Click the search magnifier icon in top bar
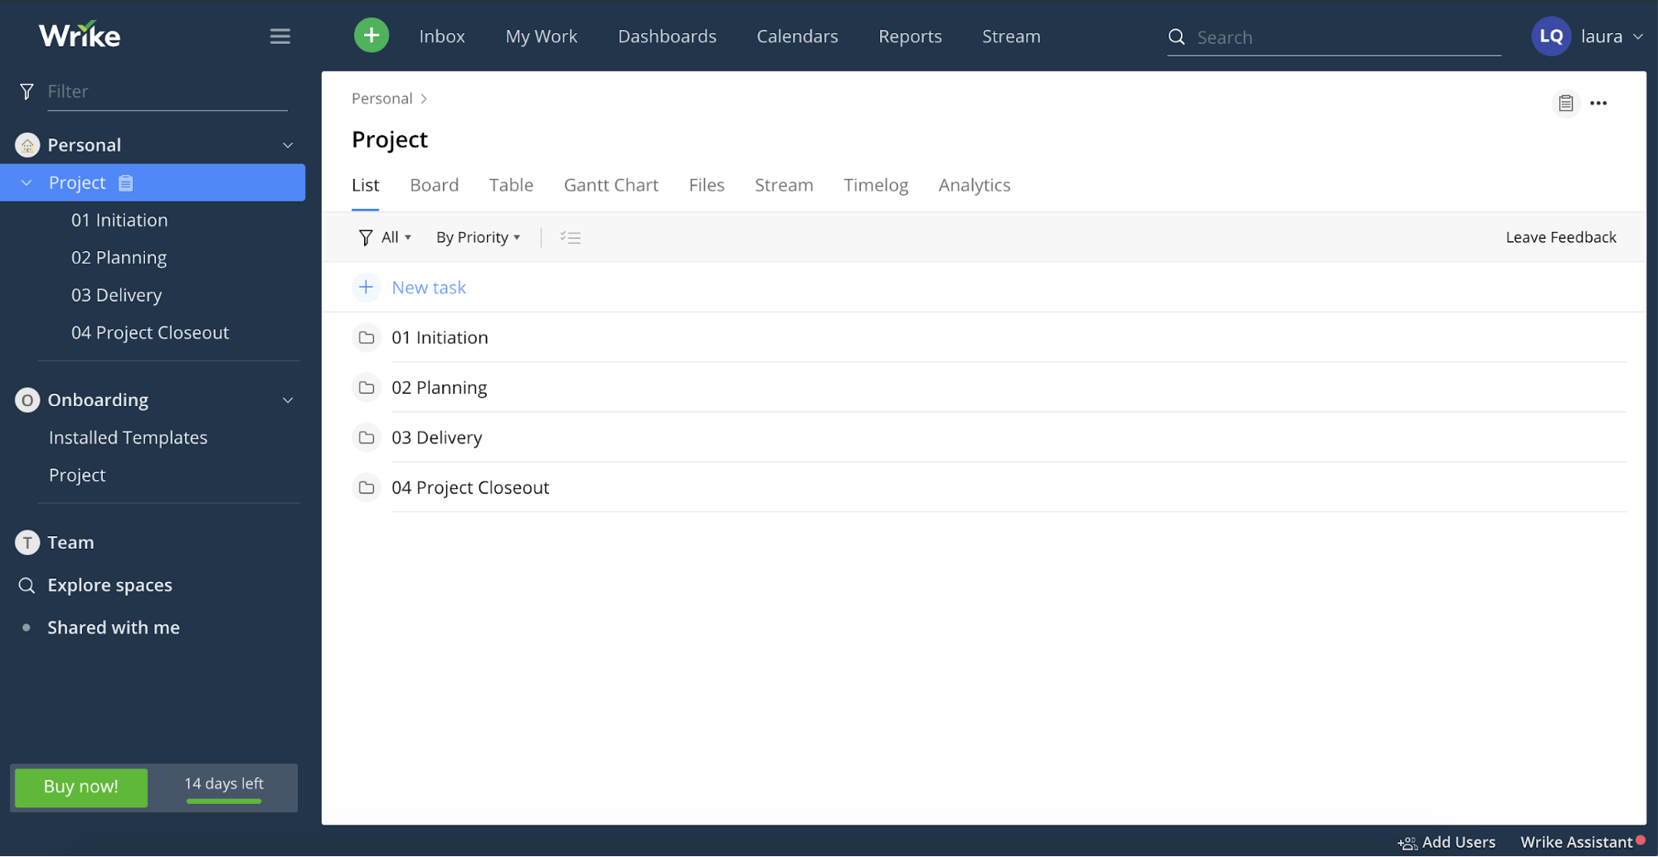Screen dimensions: 1658x857 click(1176, 36)
